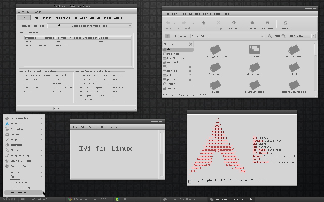Switch to the Traceroute tab
324x202 pixels.
(x=62, y=18)
